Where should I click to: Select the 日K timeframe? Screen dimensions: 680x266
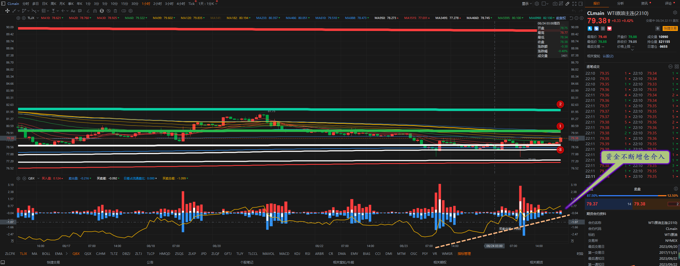(45, 4)
